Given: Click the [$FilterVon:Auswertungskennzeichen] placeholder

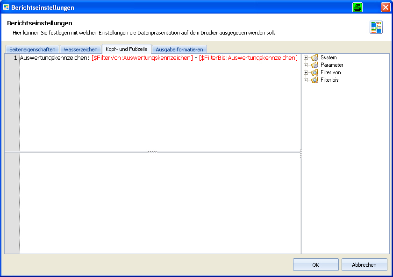Looking at the screenshot, I should [x=142, y=58].
